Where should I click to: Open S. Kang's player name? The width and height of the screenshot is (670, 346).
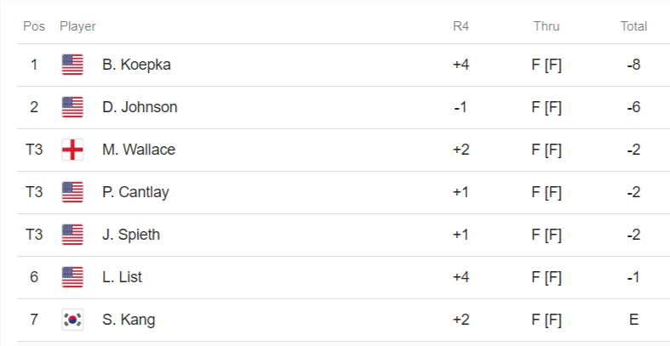[x=129, y=320]
